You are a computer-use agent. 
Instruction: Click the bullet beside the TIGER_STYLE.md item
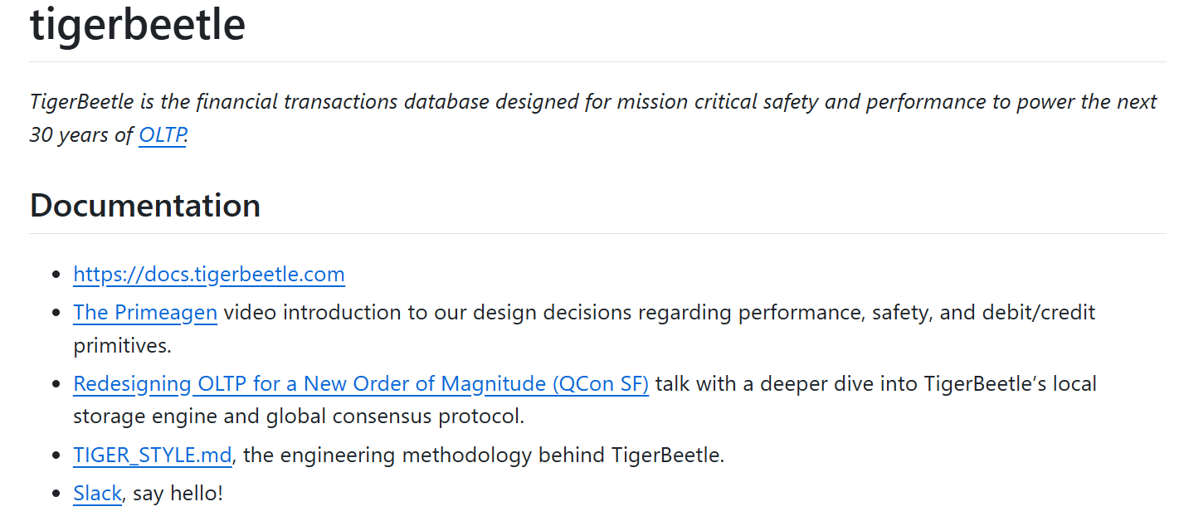(x=56, y=455)
